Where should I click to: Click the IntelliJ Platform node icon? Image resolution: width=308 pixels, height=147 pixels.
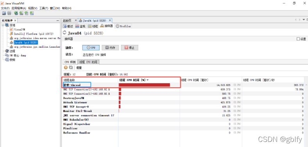click(11, 34)
